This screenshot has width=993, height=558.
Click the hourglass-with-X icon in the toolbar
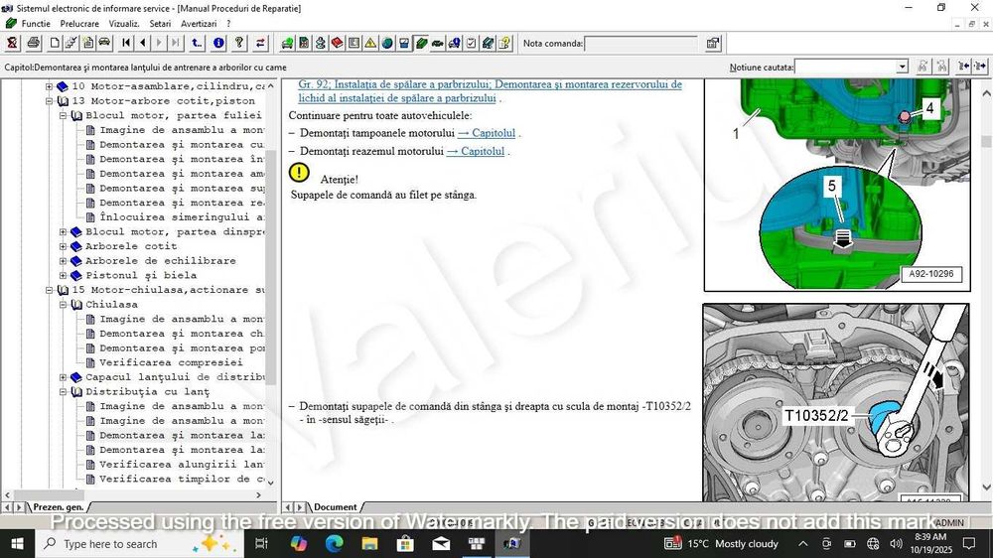[12, 43]
